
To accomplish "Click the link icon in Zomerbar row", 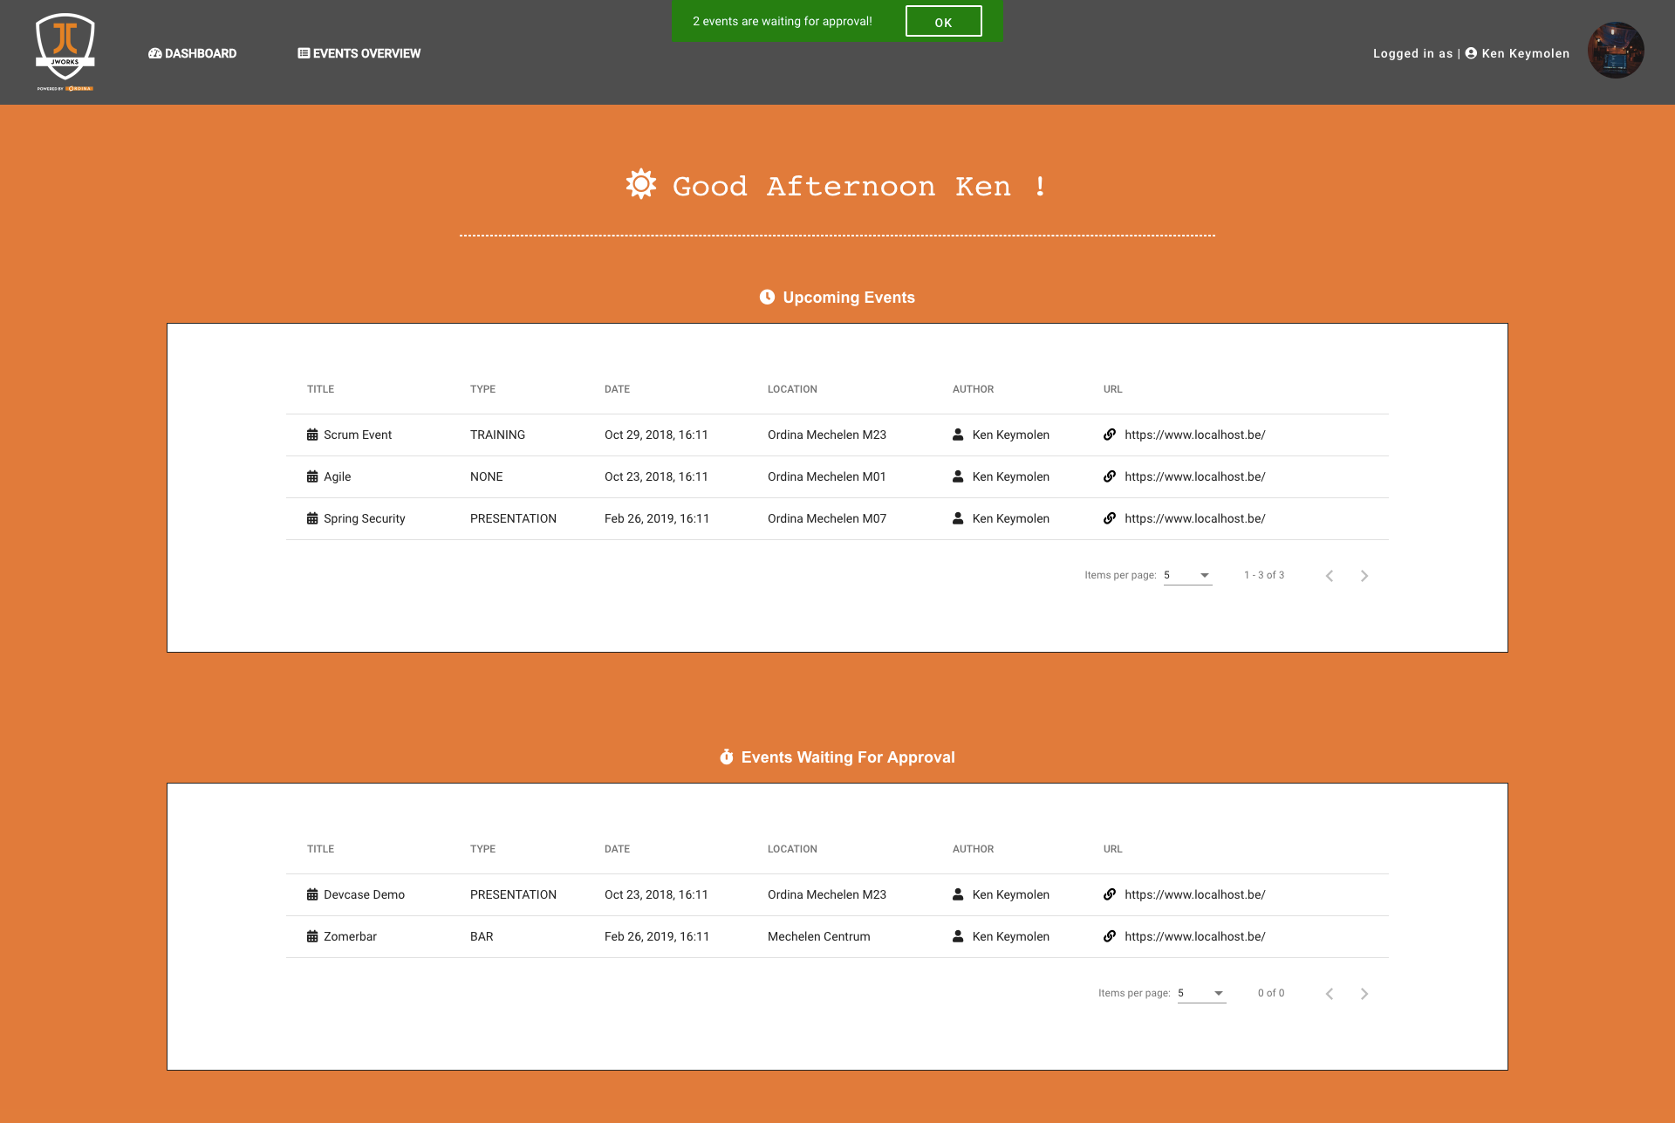I will 1110,936.
